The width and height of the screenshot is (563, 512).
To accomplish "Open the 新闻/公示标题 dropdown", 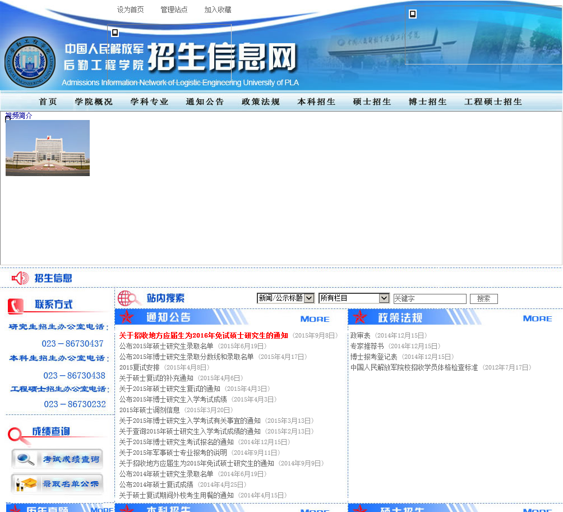I will click(x=286, y=298).
